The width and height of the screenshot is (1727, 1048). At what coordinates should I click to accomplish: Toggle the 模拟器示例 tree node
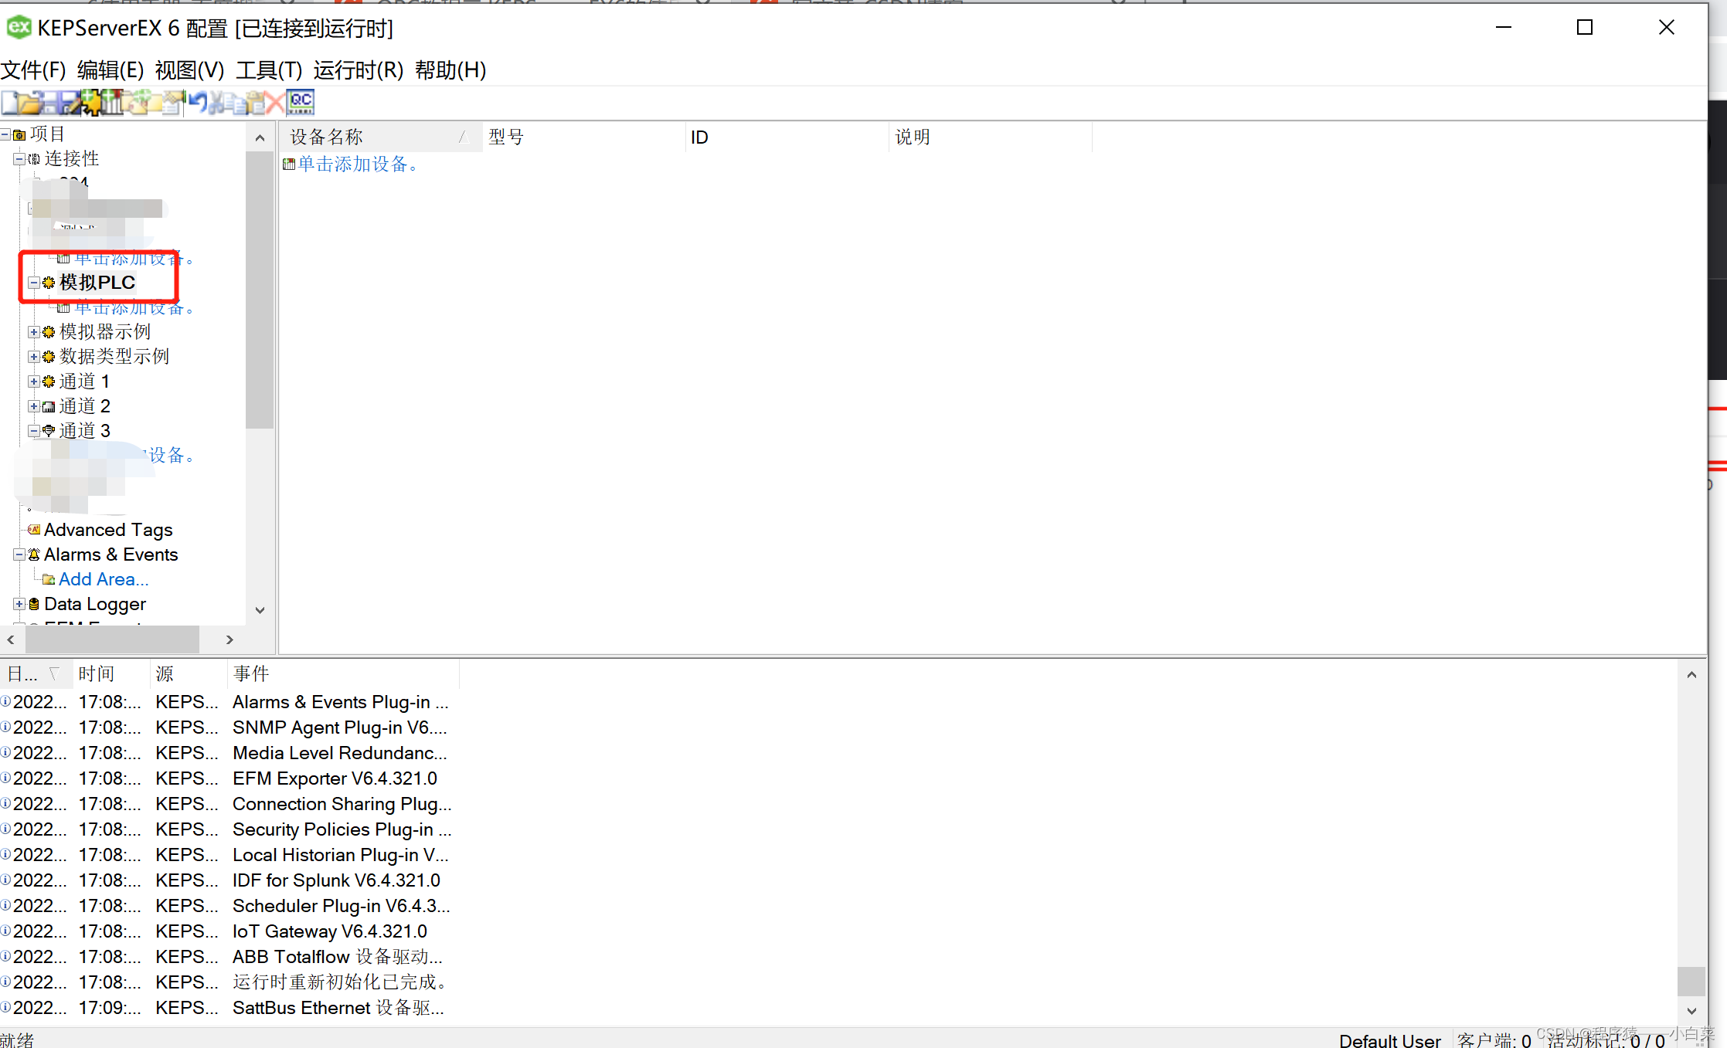[35, 331]
